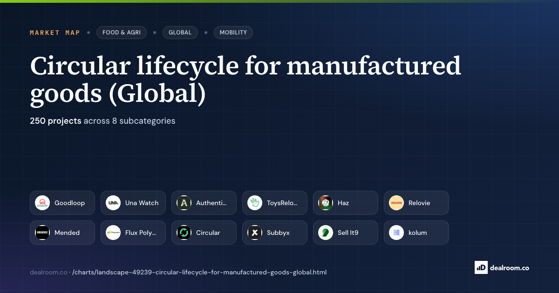Image resolution: width=559 pixels, height=293 pixels.
Task: Click the Circular green arrows logo
Action: point(184,233)
